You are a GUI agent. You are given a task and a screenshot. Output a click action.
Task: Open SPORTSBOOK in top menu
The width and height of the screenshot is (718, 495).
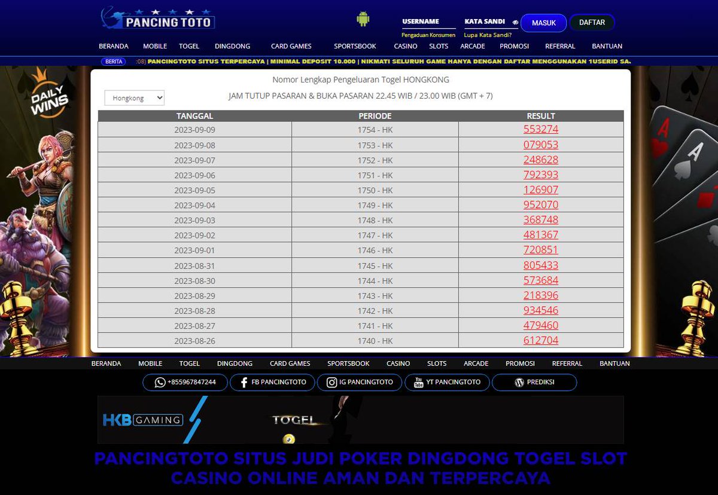355,46
